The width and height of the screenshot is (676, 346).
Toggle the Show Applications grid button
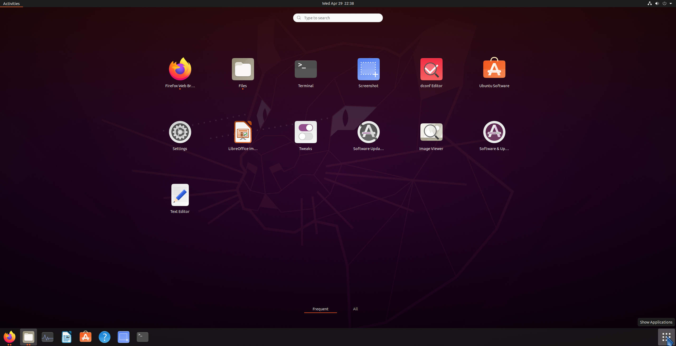click(666, 337)
